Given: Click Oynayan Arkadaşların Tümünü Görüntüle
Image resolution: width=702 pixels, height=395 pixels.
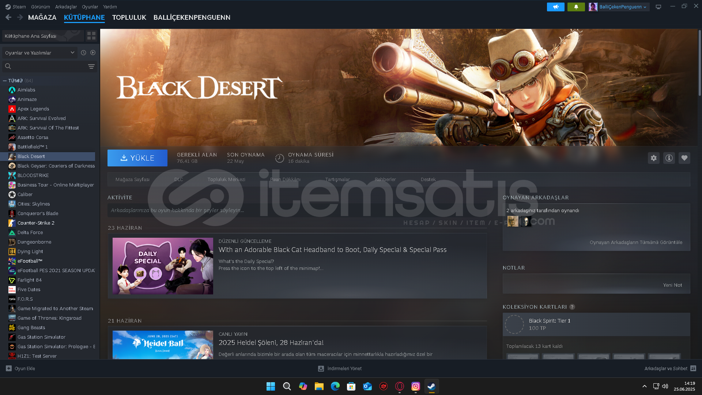Looking at the screenshot, I should coord(636,242).
